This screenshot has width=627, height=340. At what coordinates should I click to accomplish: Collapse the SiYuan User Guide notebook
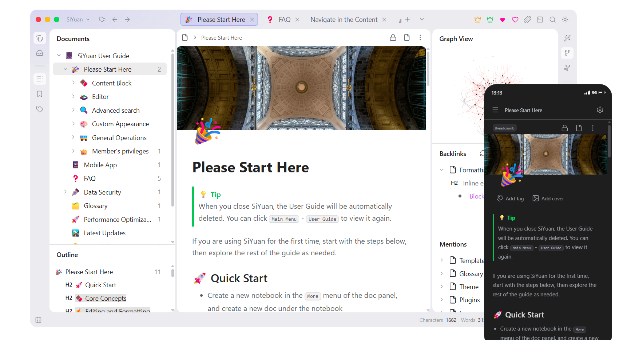pos(59,56)
